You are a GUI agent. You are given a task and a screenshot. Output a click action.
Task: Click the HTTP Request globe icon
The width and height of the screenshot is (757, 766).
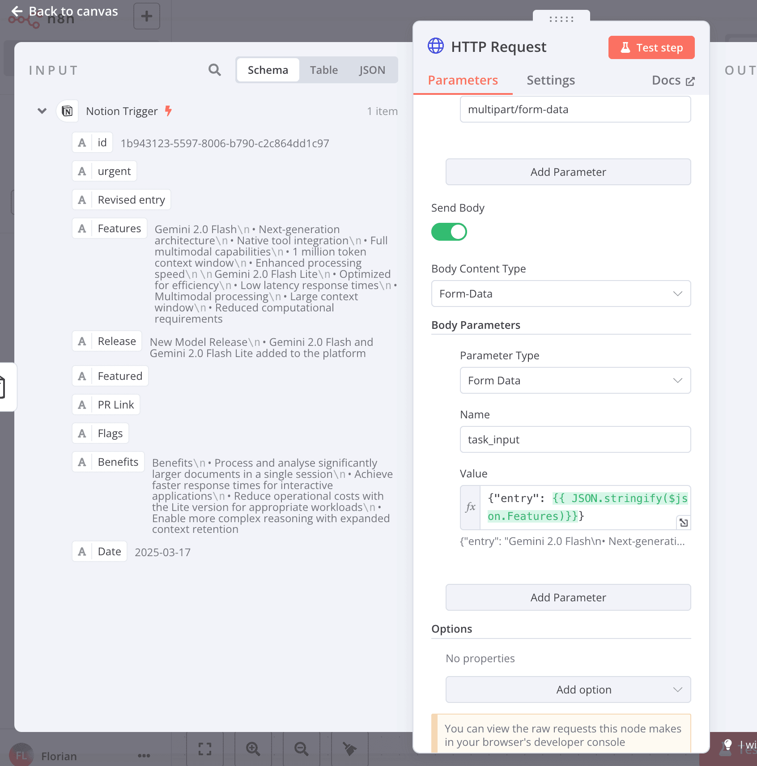point(436,47)
